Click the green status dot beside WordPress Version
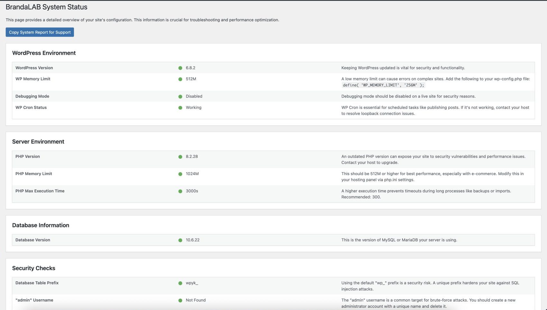 pyautogui.click(x=181, y=68)
